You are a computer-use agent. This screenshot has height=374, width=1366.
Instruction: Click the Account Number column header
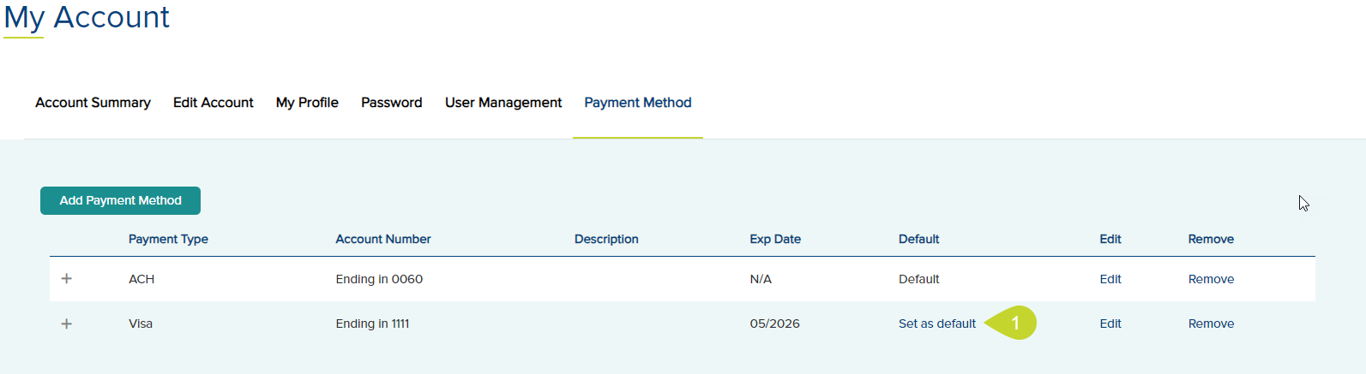click(x=383, y=239)
